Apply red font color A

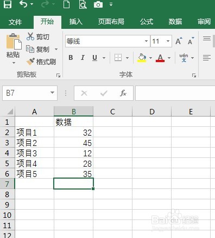[160, 58]
